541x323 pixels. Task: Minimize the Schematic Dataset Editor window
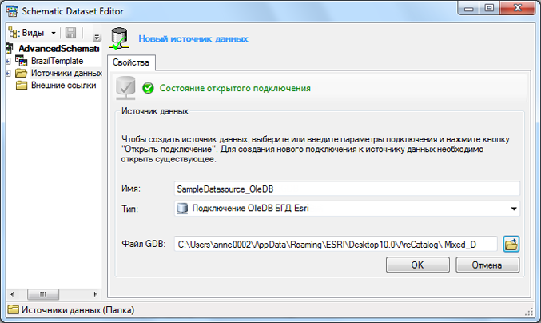469,8
